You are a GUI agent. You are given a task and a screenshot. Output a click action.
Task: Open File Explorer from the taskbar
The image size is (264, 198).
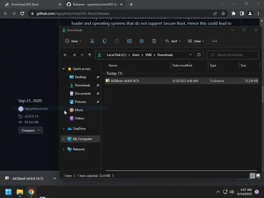[x=20, y=192]
